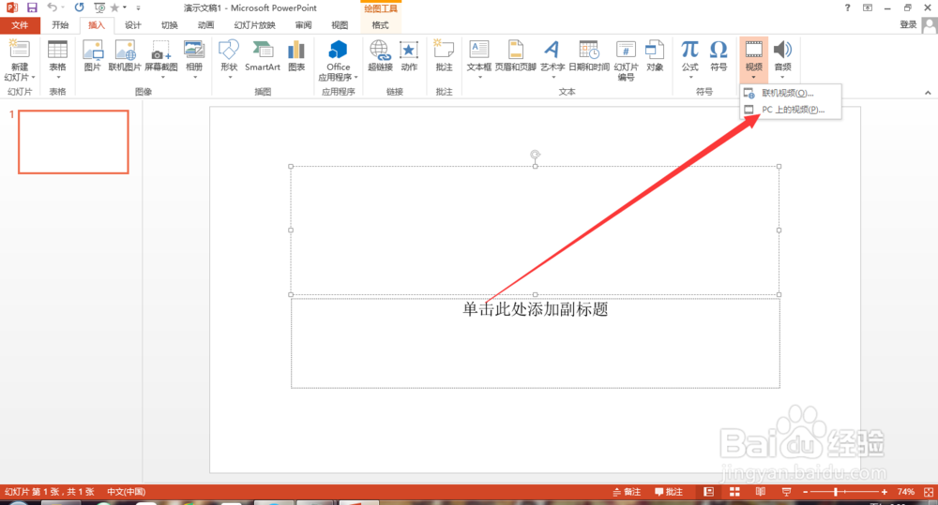The image size is (938, 505).
Task: Click the zoom slider handle
Action: pos(836,492)
